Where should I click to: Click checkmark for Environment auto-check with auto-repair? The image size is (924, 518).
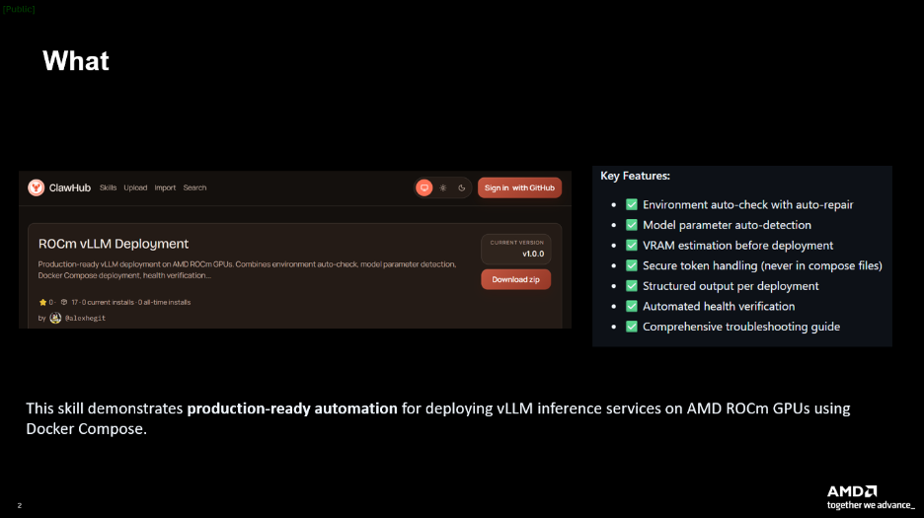click(x=632, y=204)
